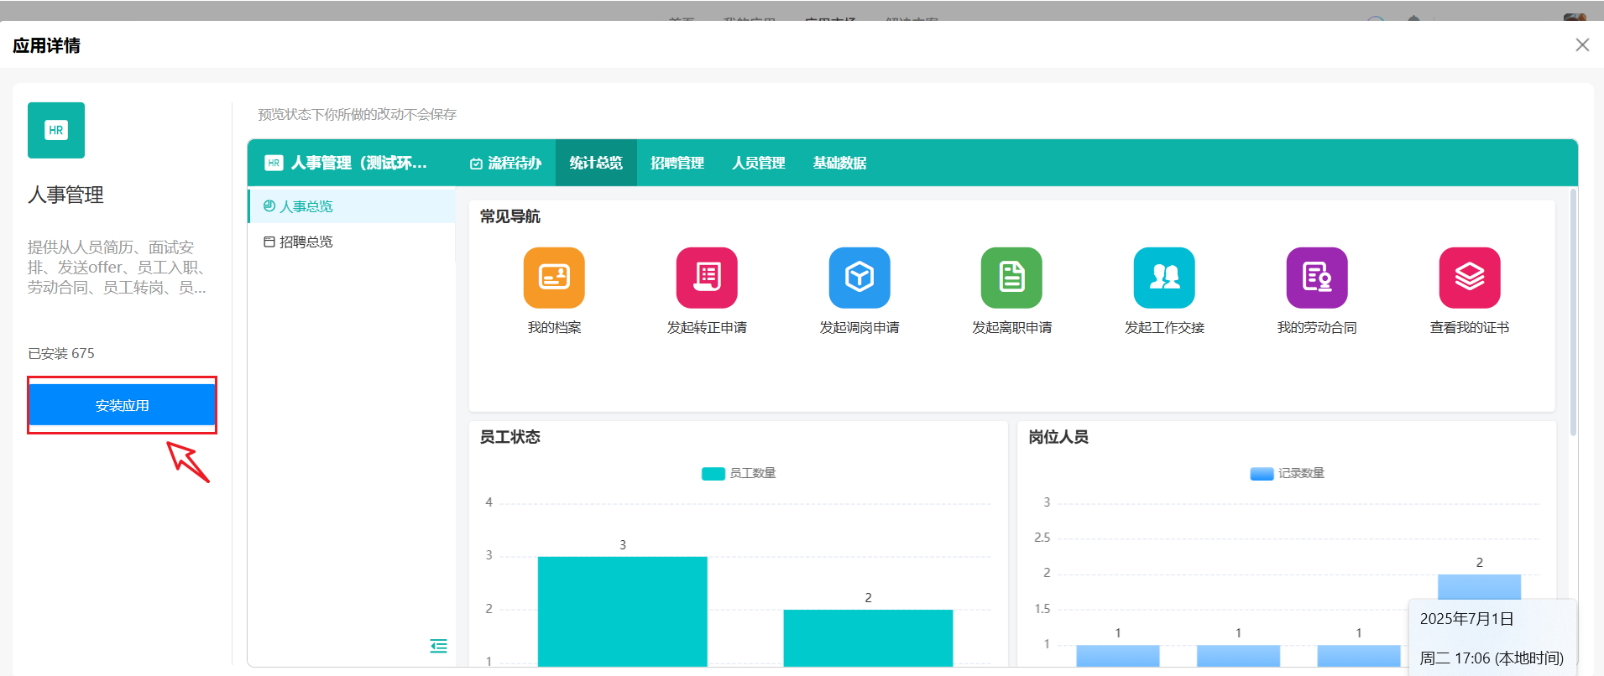Click the 发起转正申请 icon
The height and width of the screenshot is (676, 1604).
click(x=707, y=278)
